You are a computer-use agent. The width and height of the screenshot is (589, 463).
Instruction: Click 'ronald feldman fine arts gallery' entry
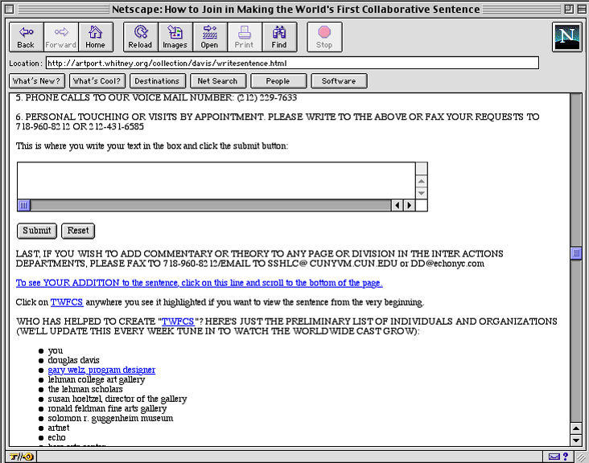click(x=107, y=408)
